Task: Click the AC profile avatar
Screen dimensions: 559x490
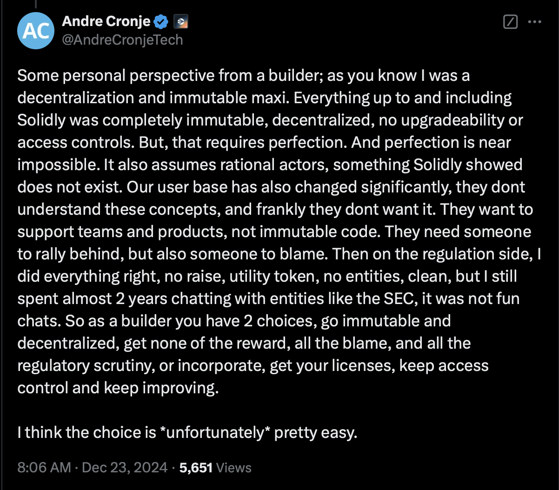Action: click(36, 31)
